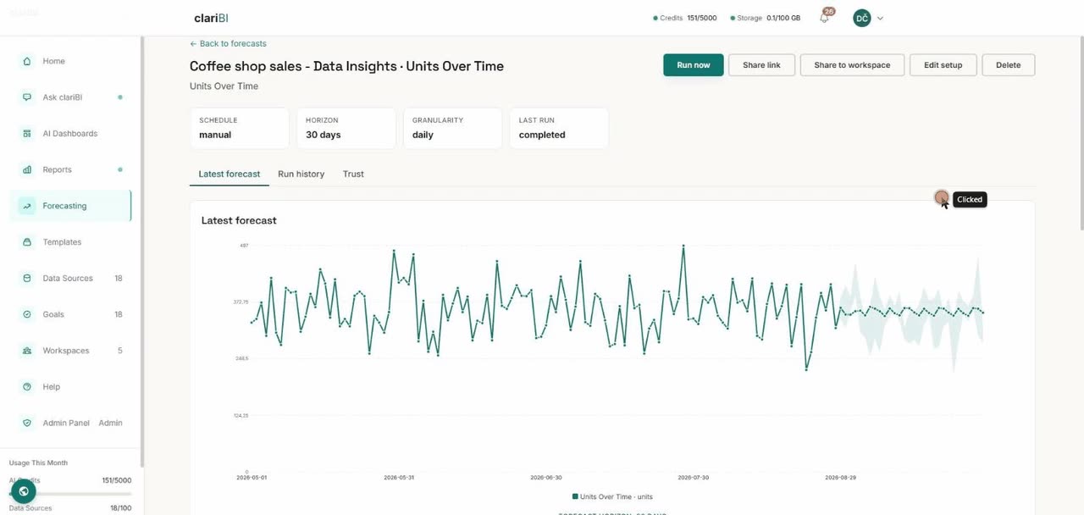Navigate to AI Dashboards
1084x515 pixels.
coord(71,134)
